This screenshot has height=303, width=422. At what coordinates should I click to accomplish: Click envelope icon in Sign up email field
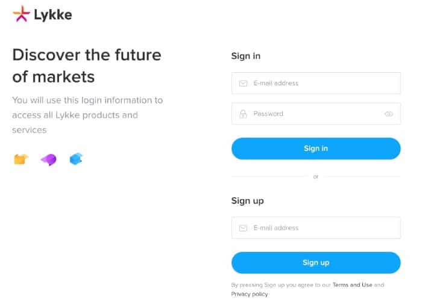tap(243, 228)
